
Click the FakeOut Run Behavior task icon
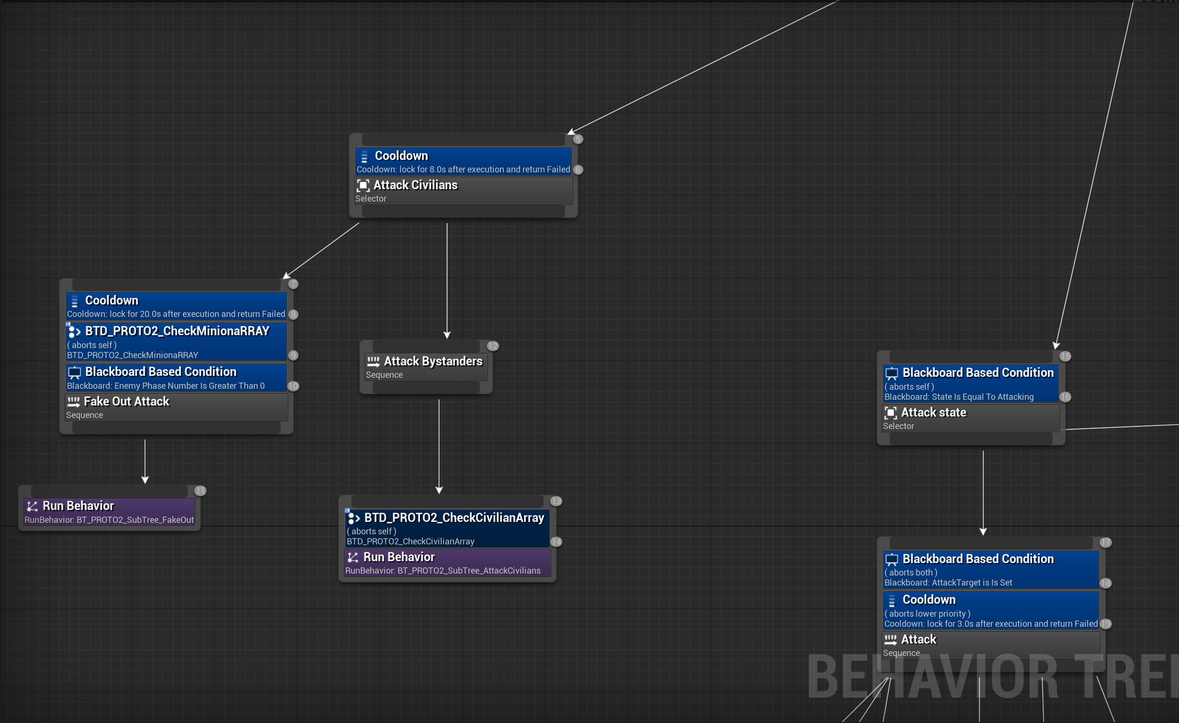(32, 507)
